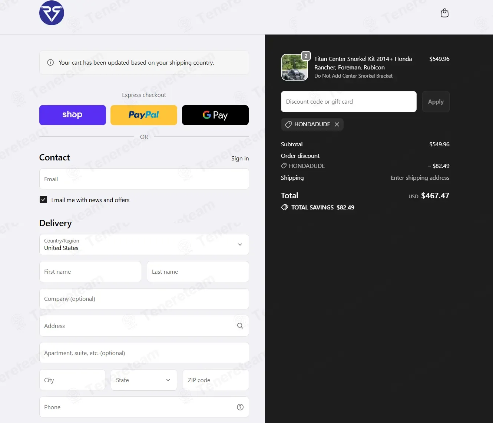This screenshot has height=423, width=493.
Task: Focus the Email input field
Action: (144, 179)
